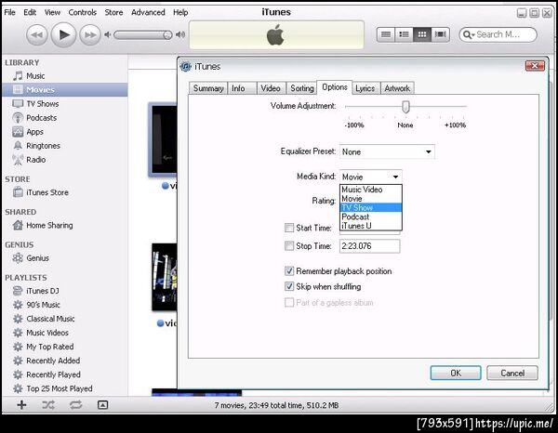Choose TV Show from Media Kind list
Viewport: 558px width, 433px height.
click(x=371, y=207)
